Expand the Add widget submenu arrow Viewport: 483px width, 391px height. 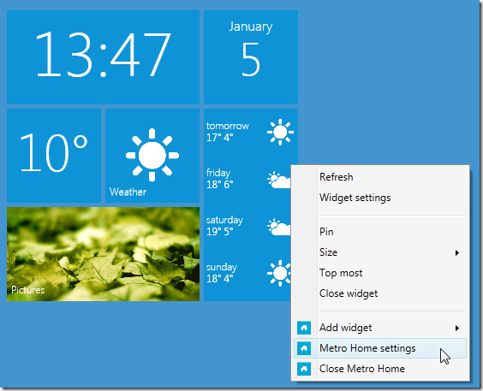coord(457,328)
